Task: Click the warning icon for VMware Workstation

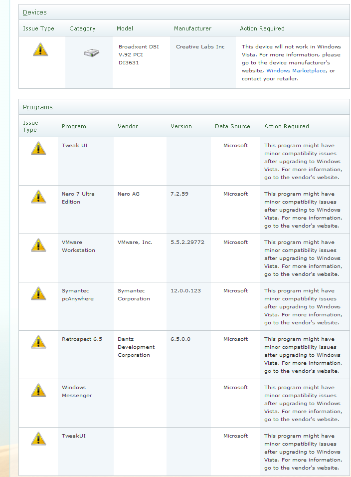Action: pos(38,245)
